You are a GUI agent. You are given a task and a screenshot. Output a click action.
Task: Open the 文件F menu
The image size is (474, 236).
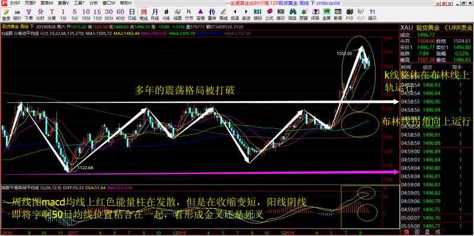[x=15, y=3]
